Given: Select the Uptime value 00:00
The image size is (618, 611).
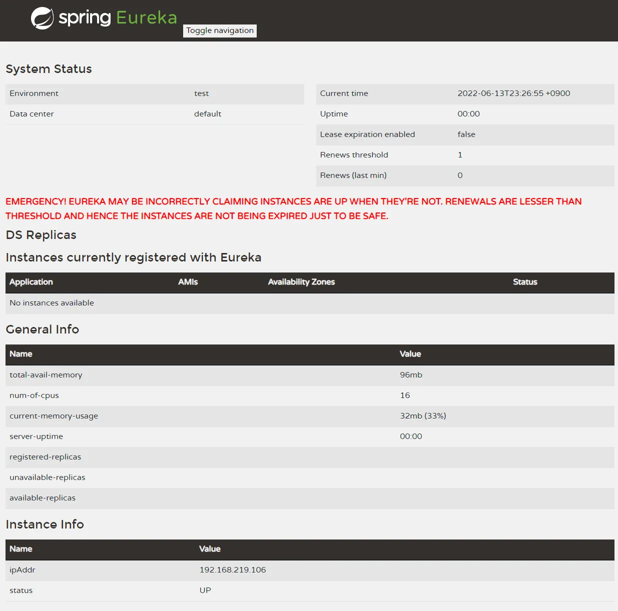Looking at the screenshot, I should pyautogui.click(x=469, y=114).
